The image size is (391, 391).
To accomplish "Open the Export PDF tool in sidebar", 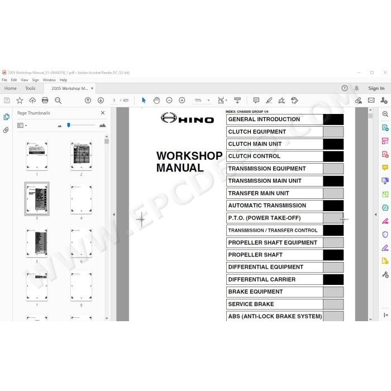I will click(385, 128).
